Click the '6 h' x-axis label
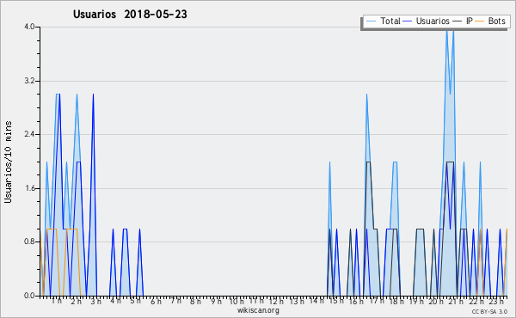Viewport: 516px width, 318px height. click(156, 302)
